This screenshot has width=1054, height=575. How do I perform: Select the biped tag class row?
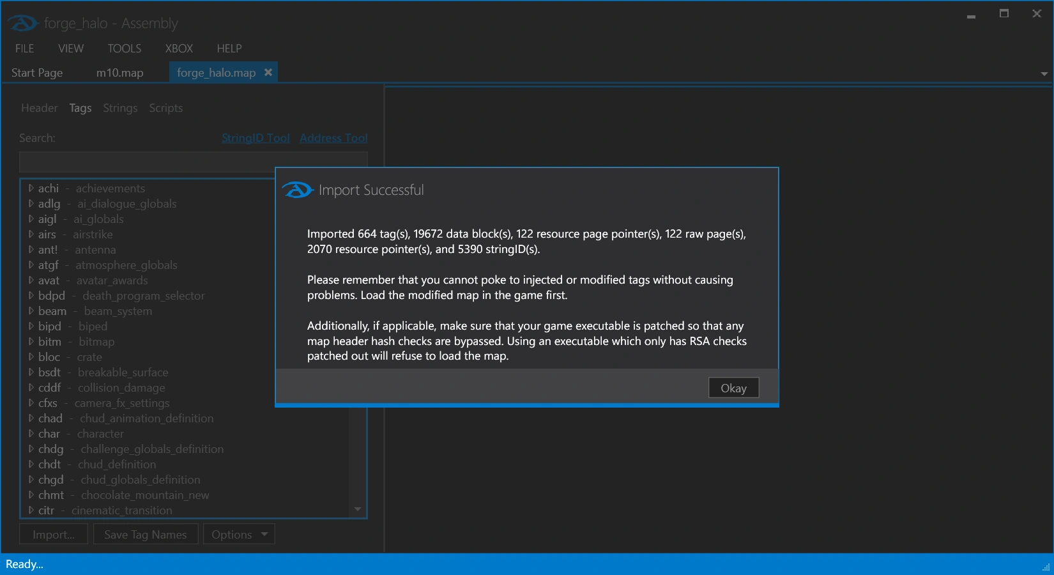[73, 326]
